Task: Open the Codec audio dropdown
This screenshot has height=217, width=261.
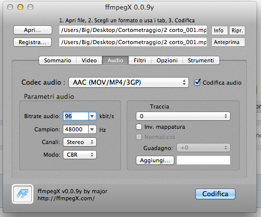Action: click(x=129, y=83)
